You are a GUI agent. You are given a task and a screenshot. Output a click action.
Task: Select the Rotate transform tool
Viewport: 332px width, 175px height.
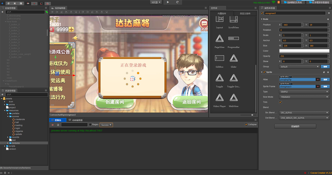pyautogui.click(x=9, y=3)
